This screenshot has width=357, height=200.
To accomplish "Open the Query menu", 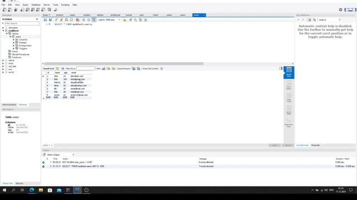I will (25, 5).
